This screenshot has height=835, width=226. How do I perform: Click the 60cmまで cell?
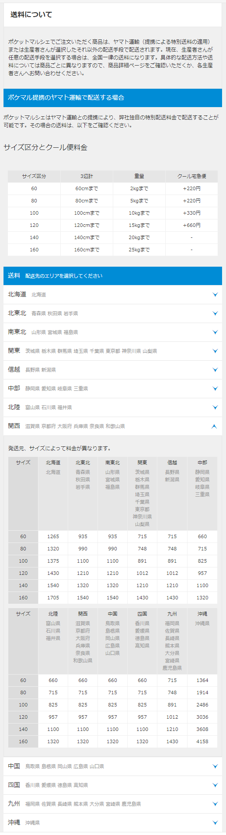87,188
